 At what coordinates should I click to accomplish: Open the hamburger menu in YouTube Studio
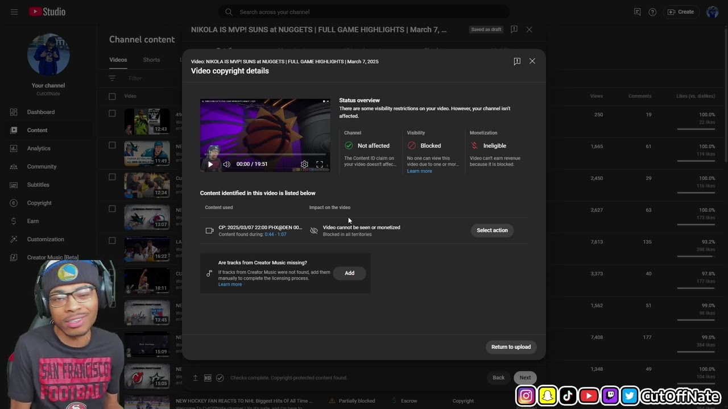[14, 12]
